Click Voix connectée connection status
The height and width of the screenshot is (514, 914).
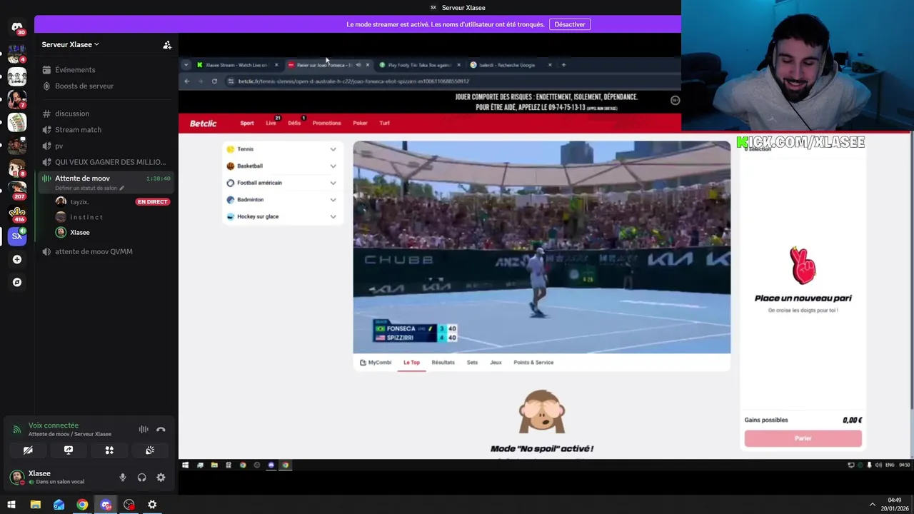tap(54, 425)
